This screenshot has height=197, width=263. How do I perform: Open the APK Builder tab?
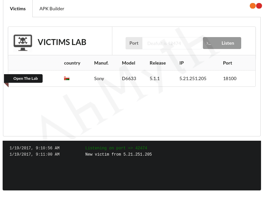click(x=52, y=9)
